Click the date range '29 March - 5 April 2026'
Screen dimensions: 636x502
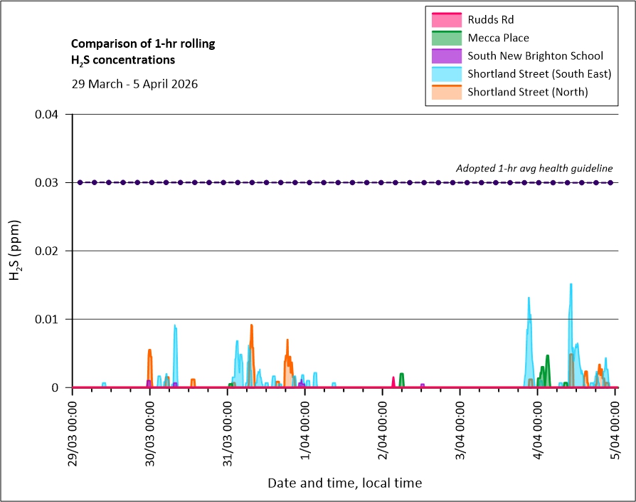134,83
